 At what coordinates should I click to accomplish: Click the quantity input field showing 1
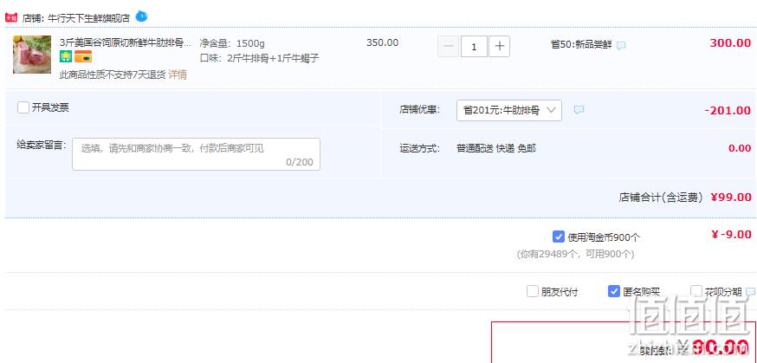[474, 47]
